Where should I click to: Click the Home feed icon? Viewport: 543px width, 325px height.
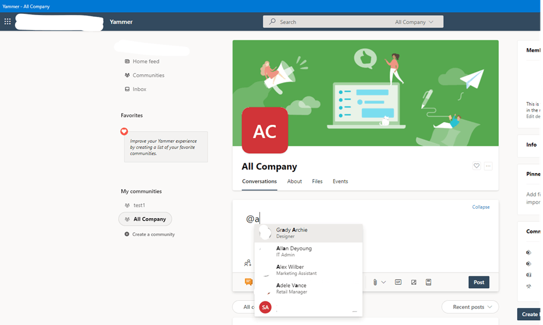(127, 62)
